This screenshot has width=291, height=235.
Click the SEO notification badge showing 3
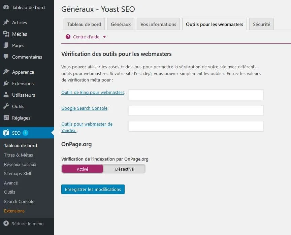pos(25,133)
